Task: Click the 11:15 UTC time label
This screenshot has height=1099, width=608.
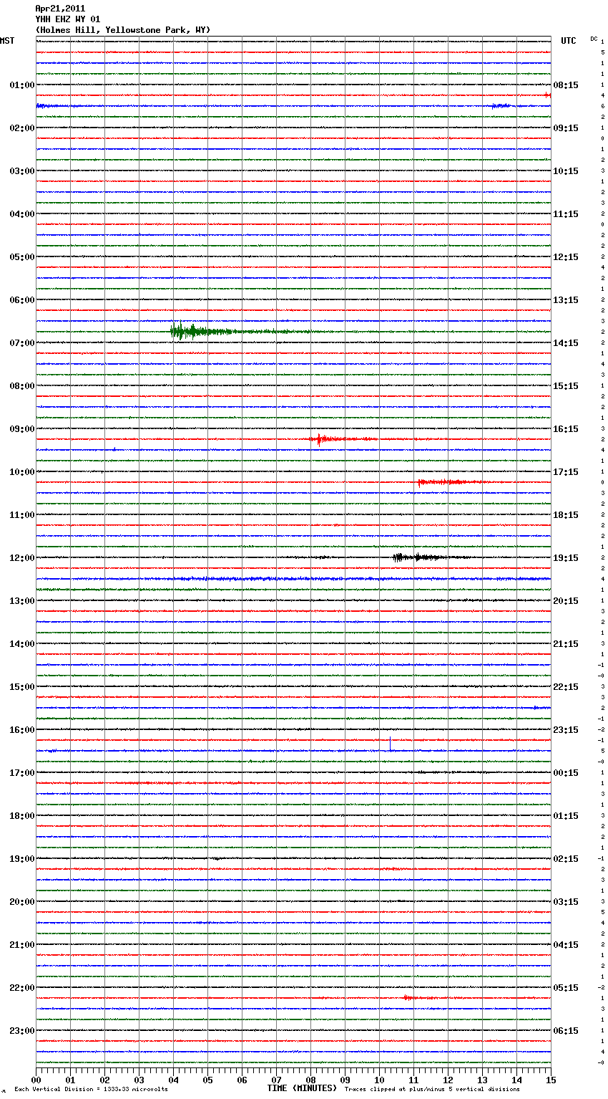Action: pos(566,214)
